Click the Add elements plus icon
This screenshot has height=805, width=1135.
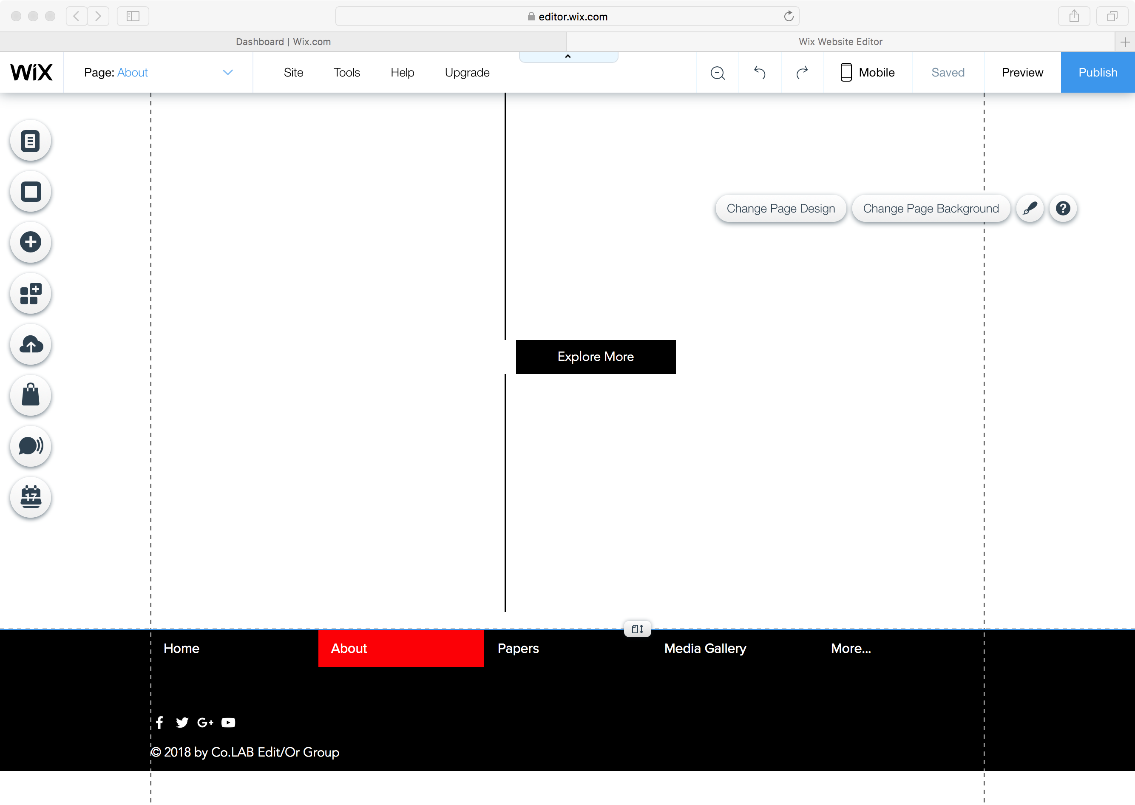pyautogui.click(x=31, y=242)
